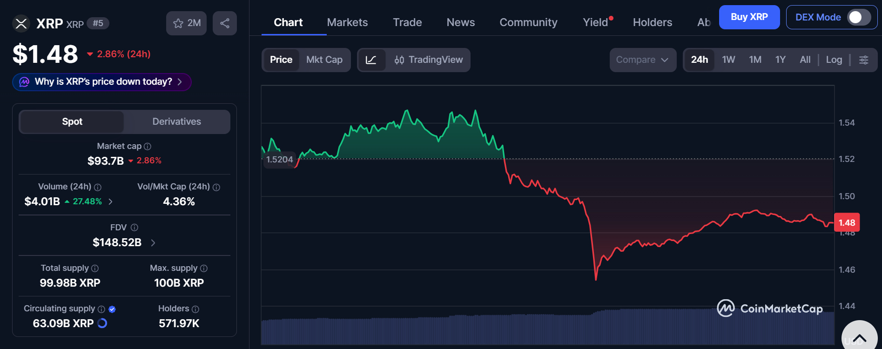Image resolution: width=882 pixels, height=349 pixels.
Task: Select the All time range
Action: click(805, 60)
